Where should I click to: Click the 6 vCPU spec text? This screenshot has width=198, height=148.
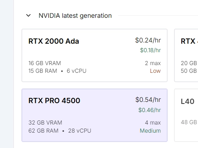point(76,71)
